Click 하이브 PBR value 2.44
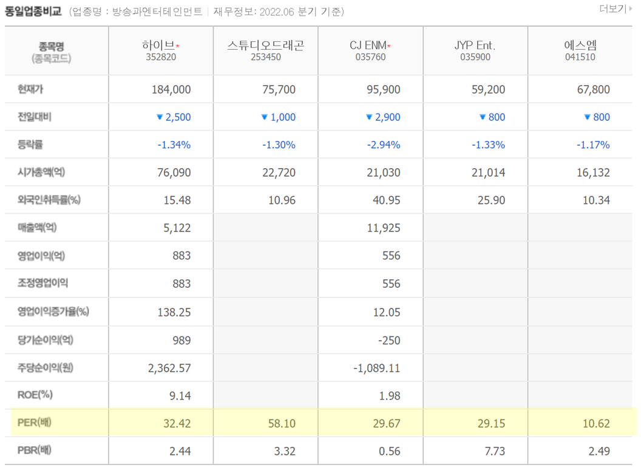641x473 pixels. coord(180,451)
